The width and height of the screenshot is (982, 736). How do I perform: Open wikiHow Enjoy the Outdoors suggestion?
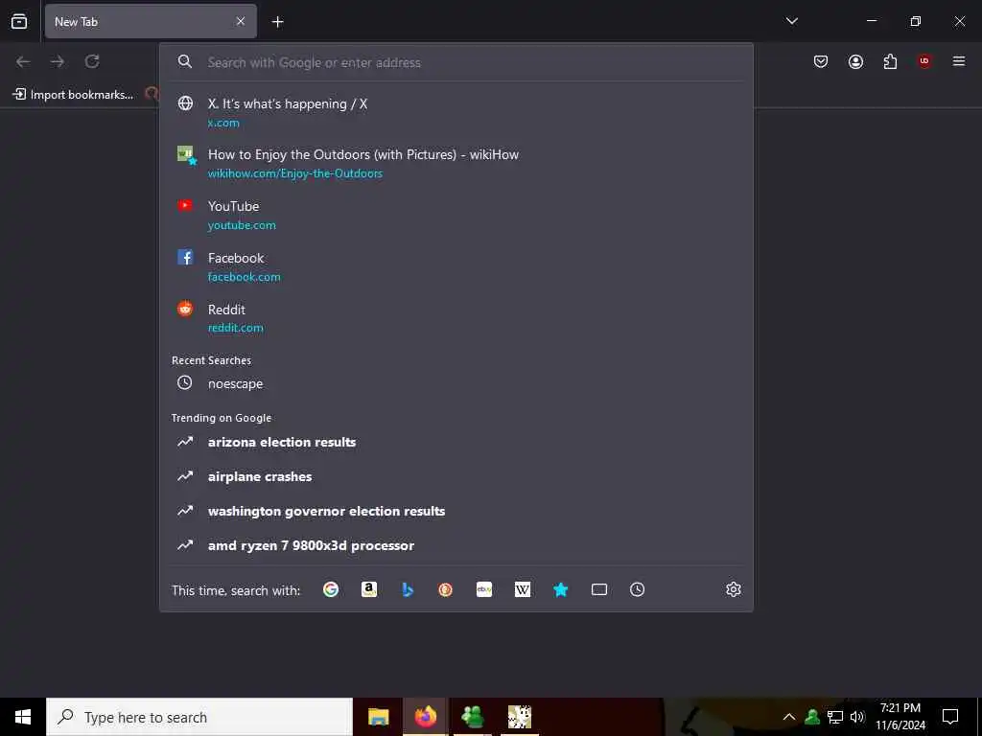point(457,163)
